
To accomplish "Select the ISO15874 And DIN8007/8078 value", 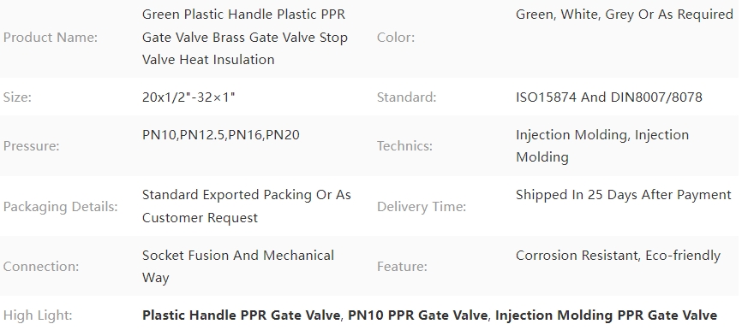I will pyautogui.click(x=609, y=97).
